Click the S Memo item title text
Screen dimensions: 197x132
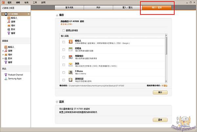coord(79,71)
